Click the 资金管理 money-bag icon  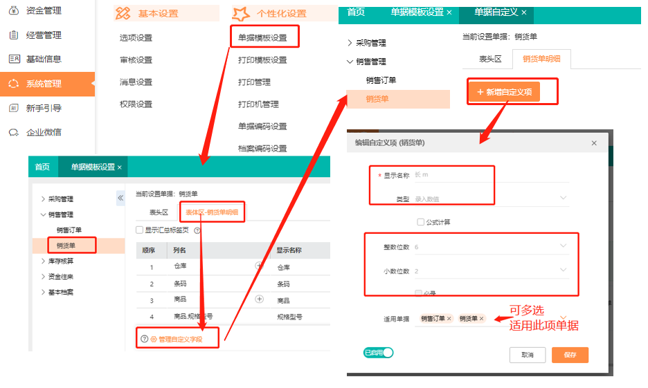pos(14,10)
